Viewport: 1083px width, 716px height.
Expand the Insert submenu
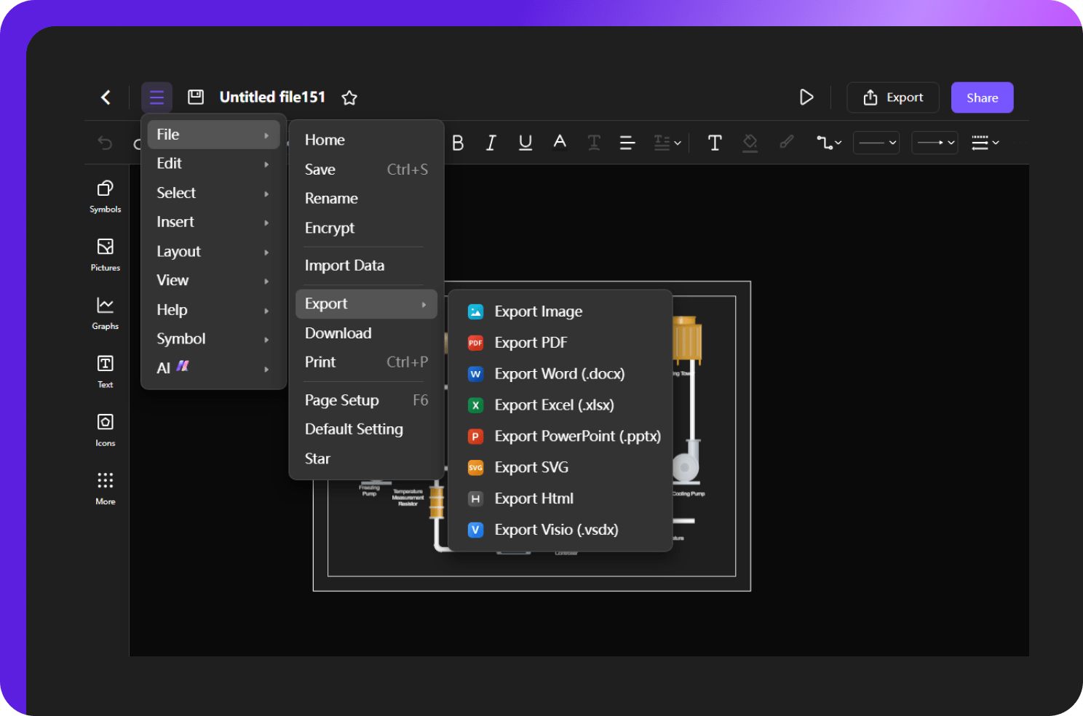click(214, 222)
